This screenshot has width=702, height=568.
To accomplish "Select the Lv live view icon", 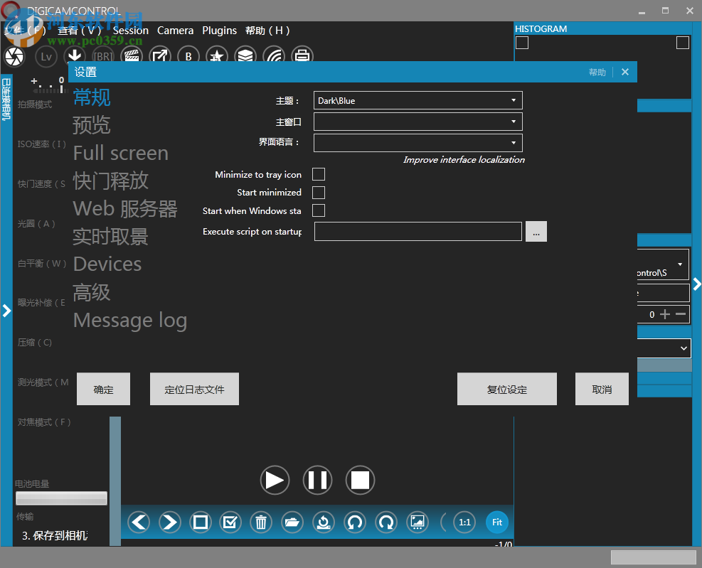I will [x=46, y=56].
